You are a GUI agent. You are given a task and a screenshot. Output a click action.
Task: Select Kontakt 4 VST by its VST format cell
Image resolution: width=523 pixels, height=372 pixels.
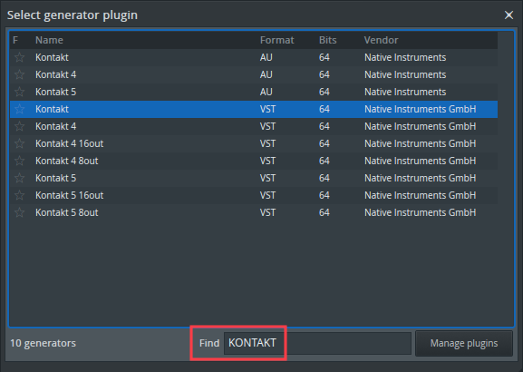pos(267,126)
